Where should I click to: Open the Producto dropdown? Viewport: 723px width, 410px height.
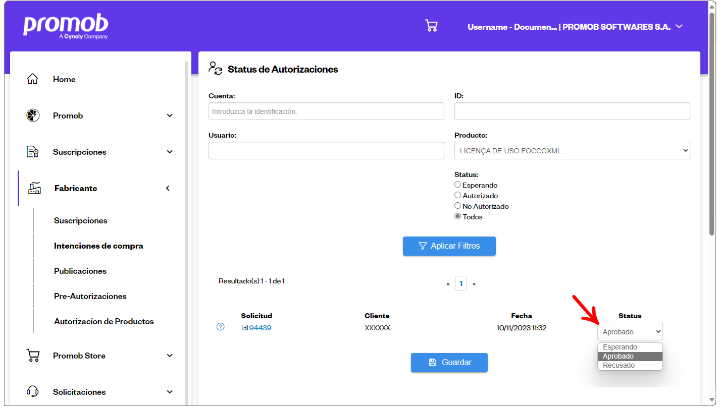click(x=572, y=150)
